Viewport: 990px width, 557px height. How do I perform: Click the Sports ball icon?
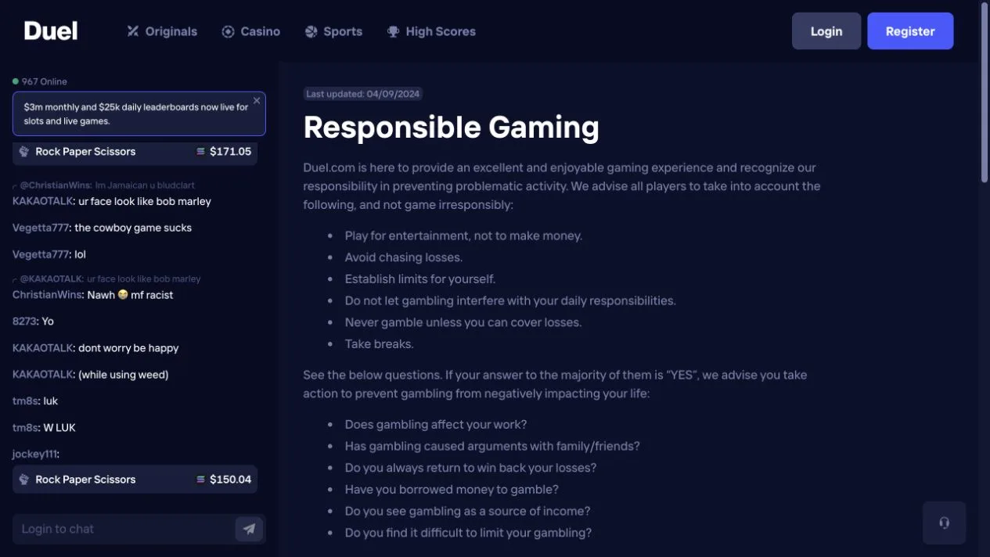(311, 31)
